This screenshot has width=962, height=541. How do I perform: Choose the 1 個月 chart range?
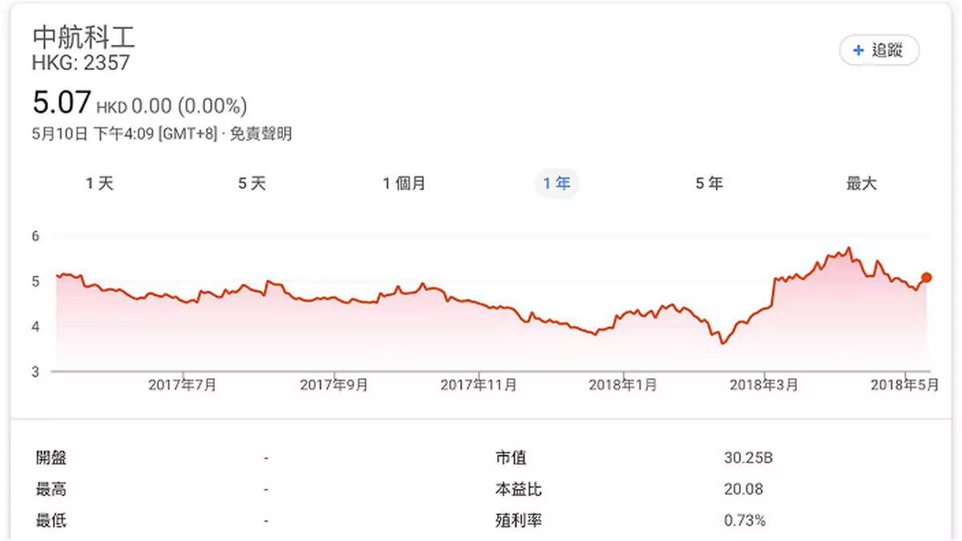click(x=404, y=184)
